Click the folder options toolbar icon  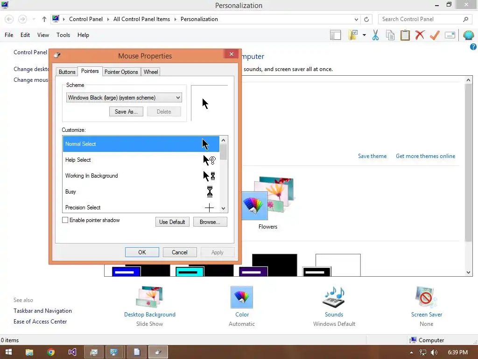(353, 35)
